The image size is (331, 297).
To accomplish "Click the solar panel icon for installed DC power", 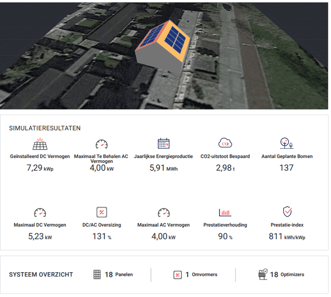I will pos(40,144).
